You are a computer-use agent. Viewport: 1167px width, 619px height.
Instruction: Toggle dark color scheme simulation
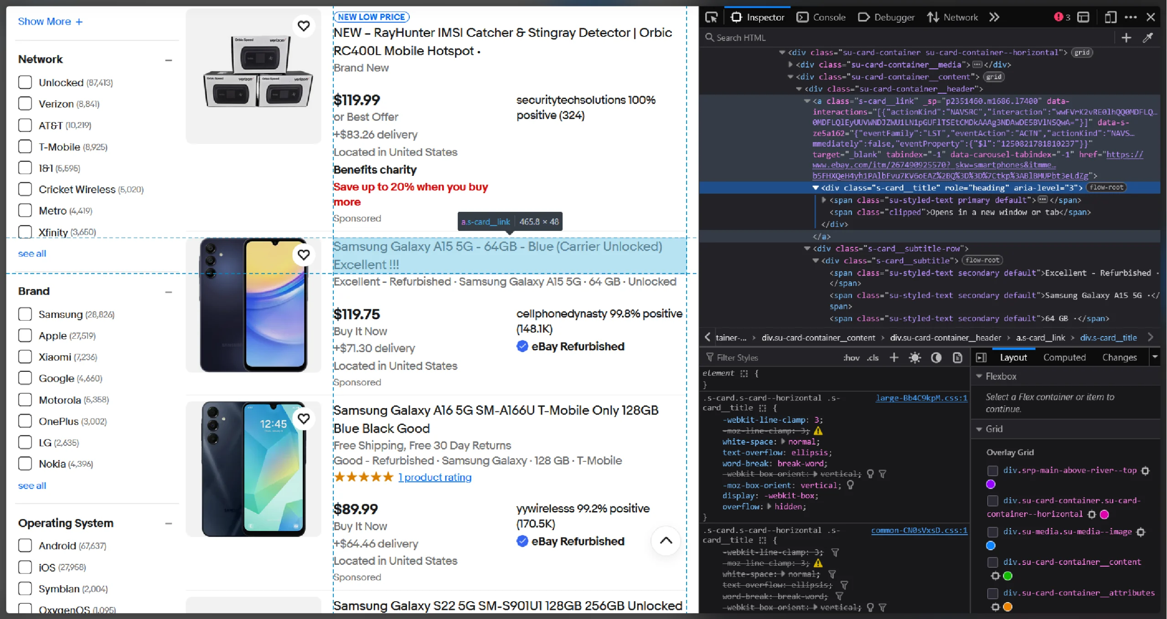[936, 358]
